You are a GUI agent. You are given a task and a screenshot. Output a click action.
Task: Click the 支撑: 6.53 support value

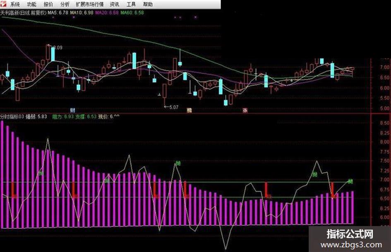(86, 117)
